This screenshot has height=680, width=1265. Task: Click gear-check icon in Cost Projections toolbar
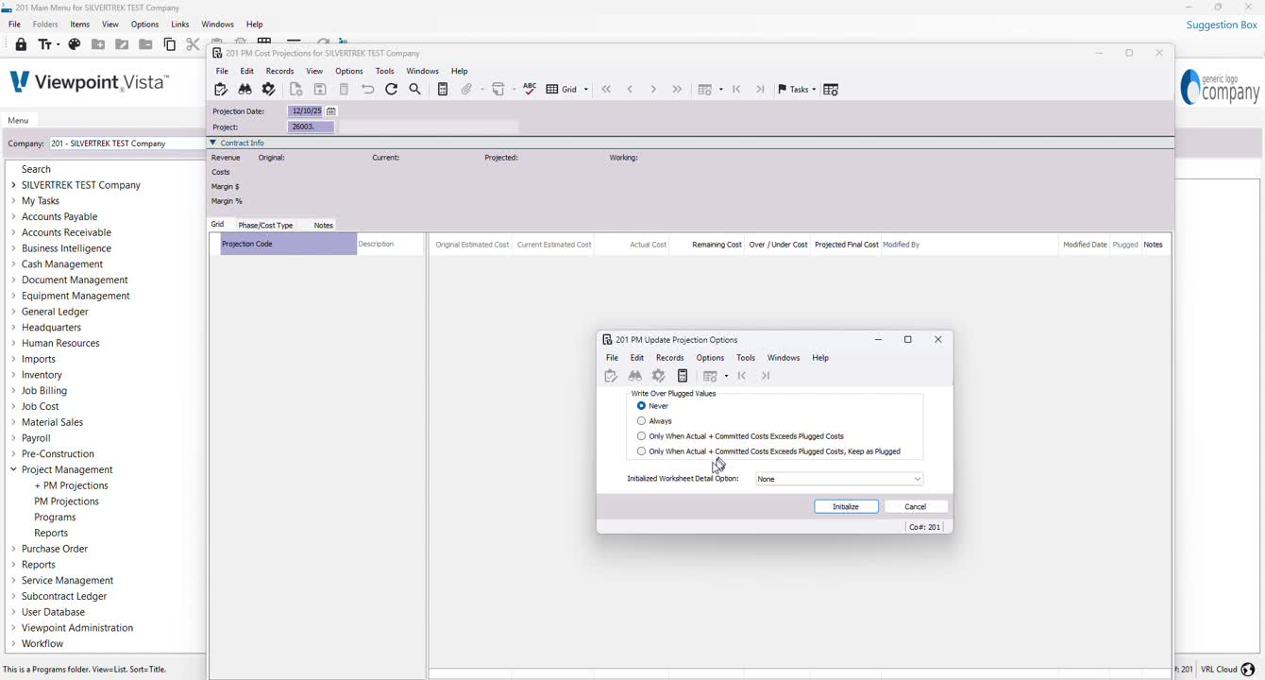coord(269,90)
